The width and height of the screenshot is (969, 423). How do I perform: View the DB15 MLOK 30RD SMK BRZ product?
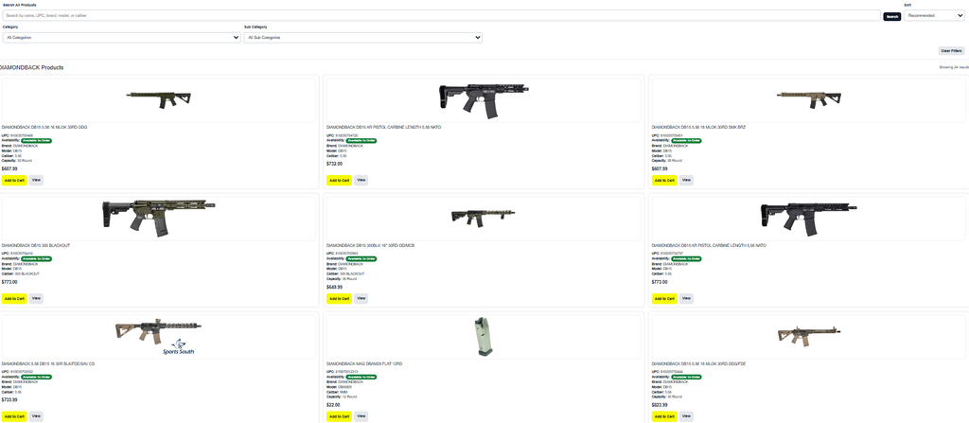click(x=686, y=181)
